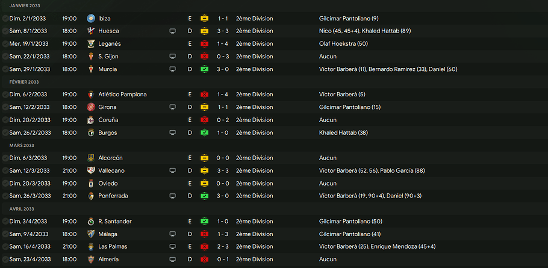
Task: Click the Huesca club crest icon
Action: 91,31
